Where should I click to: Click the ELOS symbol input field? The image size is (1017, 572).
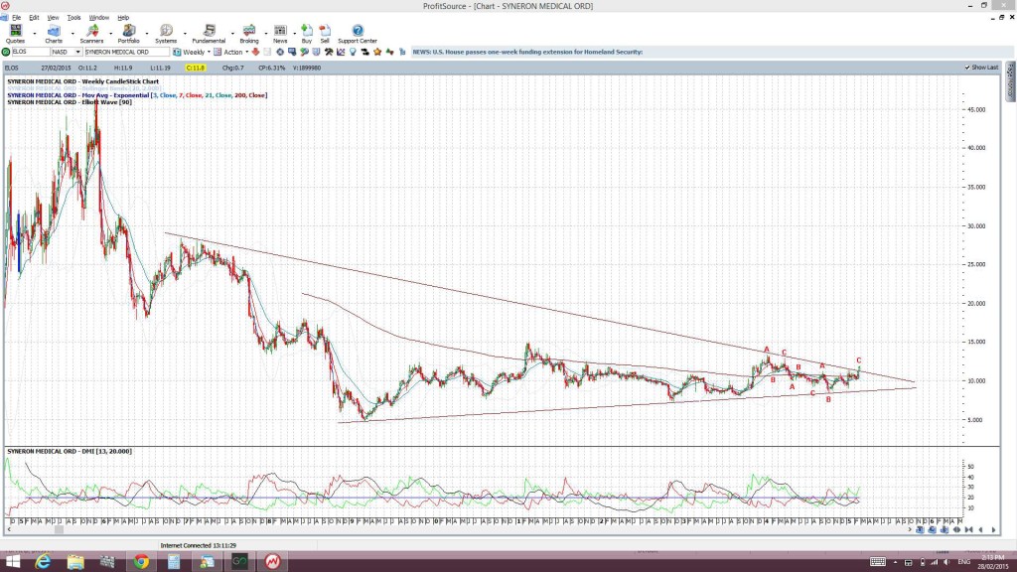[x=30, y=52]
